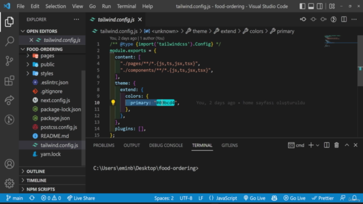Screen dimensions: 363x204
Task: Open the GitLens view in activity bar
Action: click(x=9, y=120)
